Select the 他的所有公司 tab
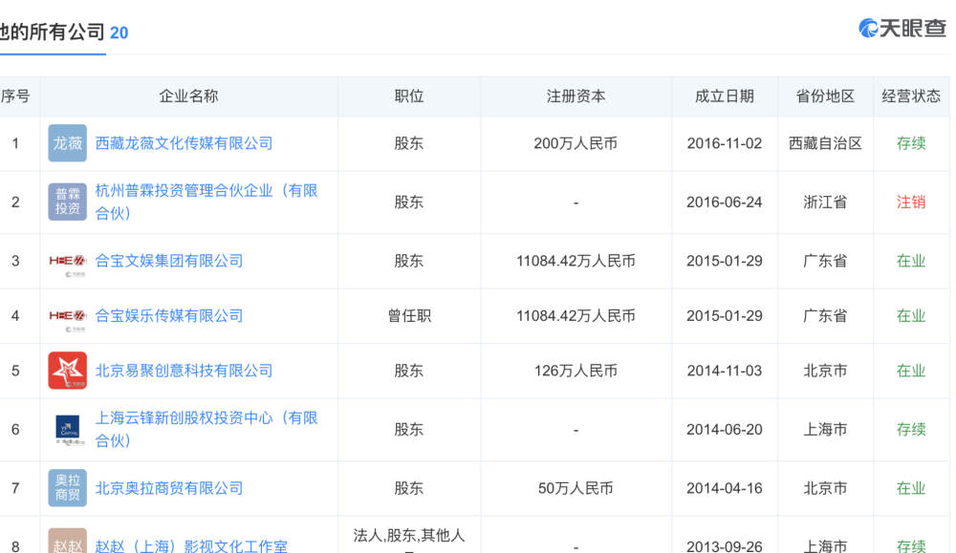The image size is (956, 553). coord(53,32)
